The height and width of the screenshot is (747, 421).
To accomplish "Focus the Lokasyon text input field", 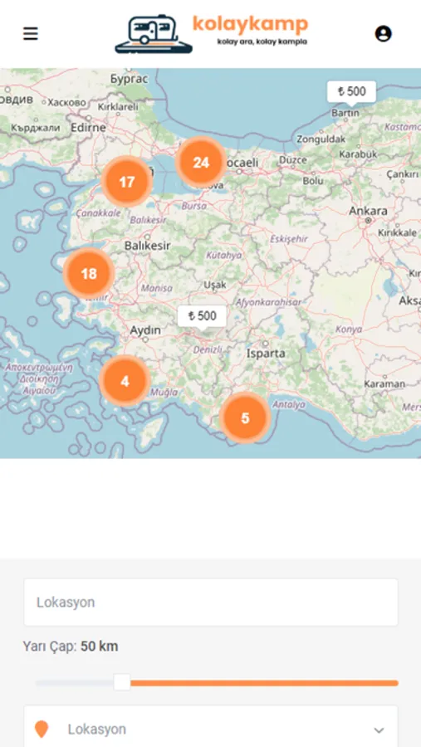I will tap(211, 603).
